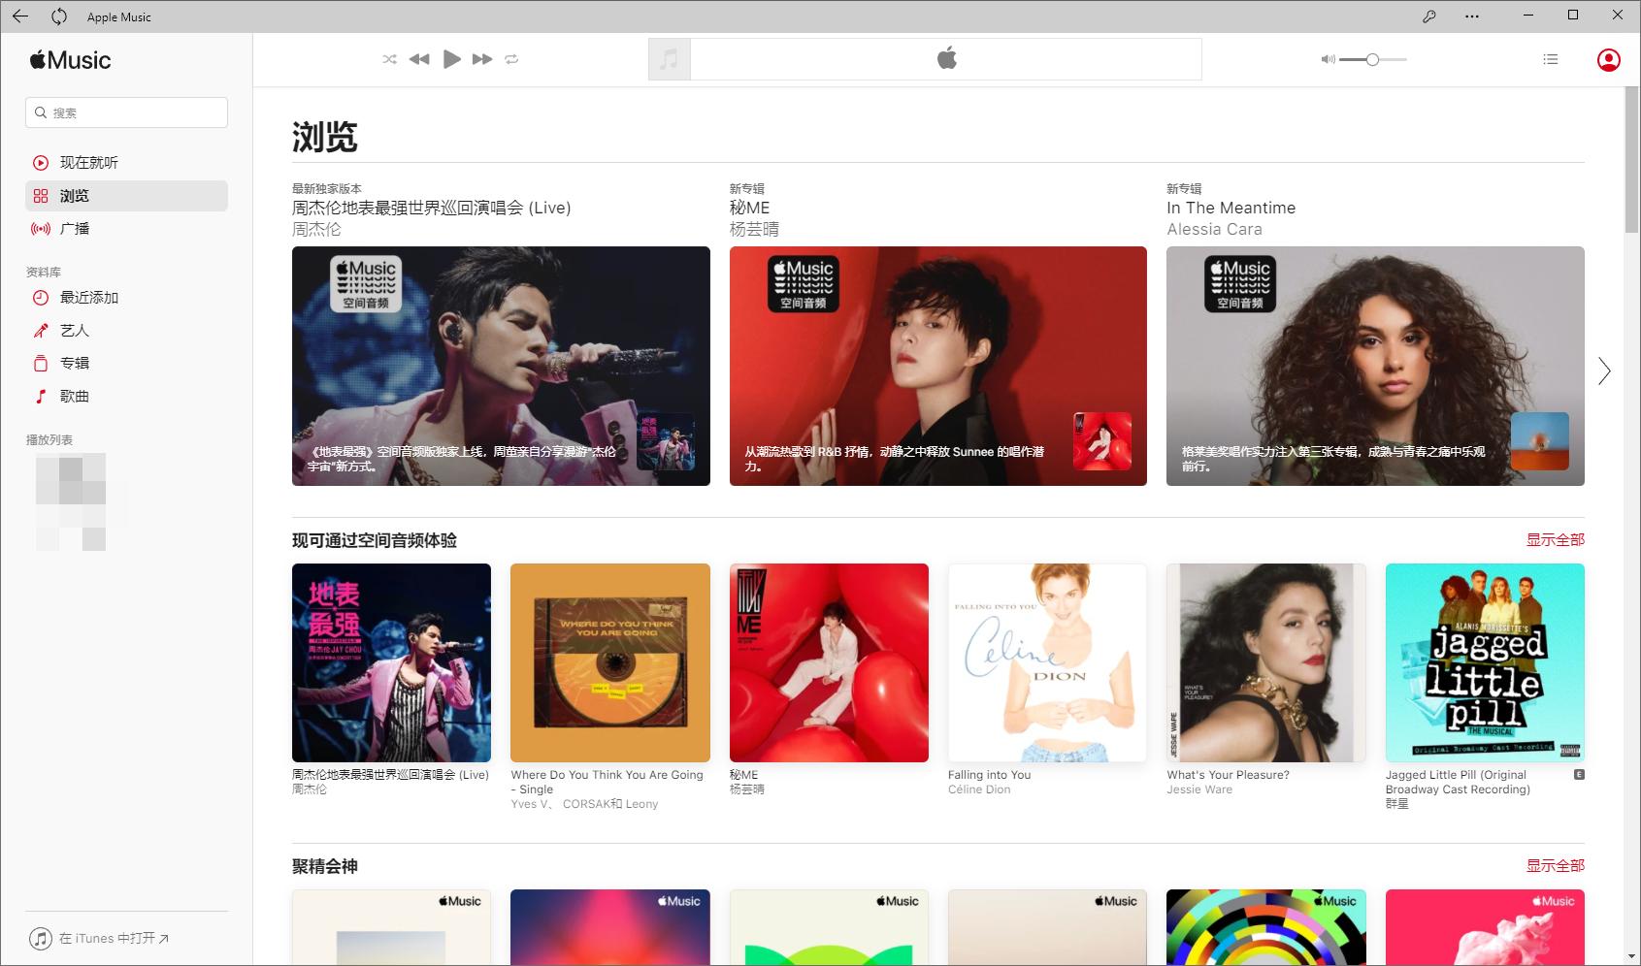The width and height of the screenshot is (1641, 966).
Task: Show all of 现可通过空间音频体验
Action: (1555, 540)
